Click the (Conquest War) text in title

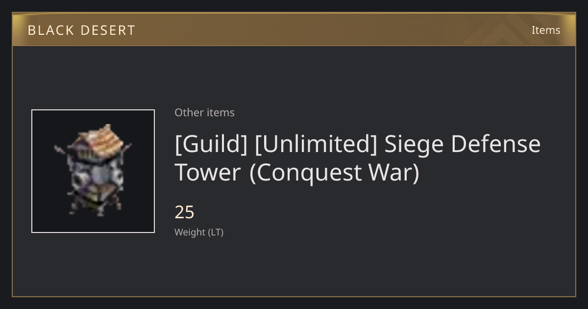335,173
